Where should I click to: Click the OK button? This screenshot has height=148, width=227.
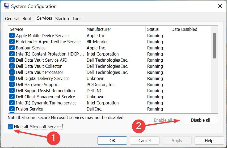coord(112,141)
